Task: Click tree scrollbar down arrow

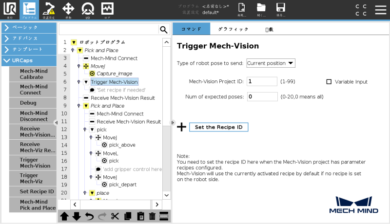Action: [167, 195]
